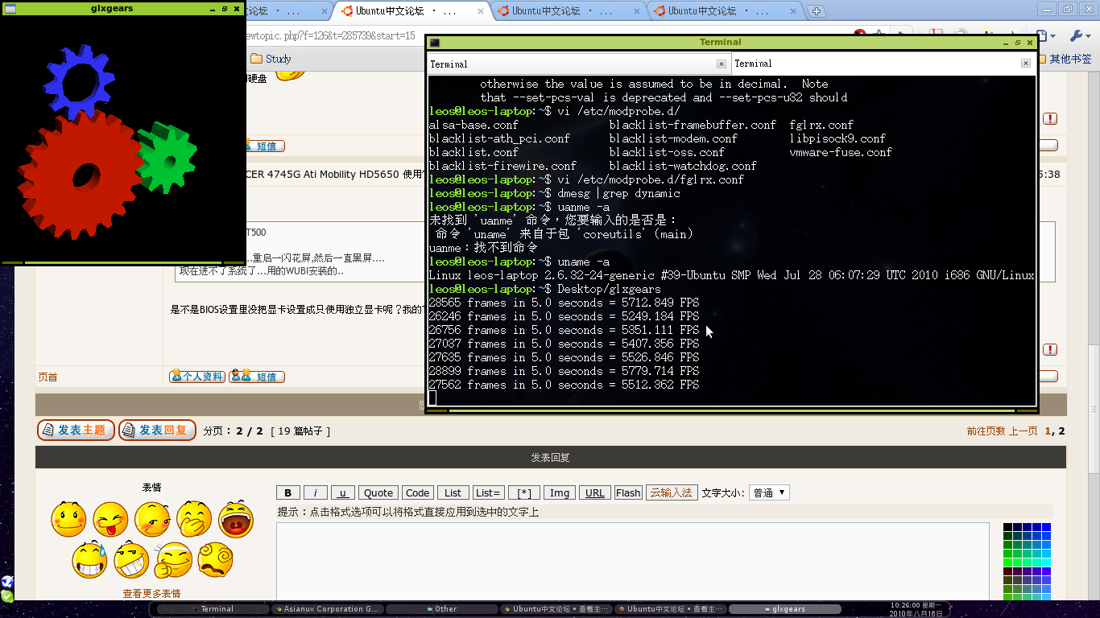Insert a Flash tag

[628, 493]
